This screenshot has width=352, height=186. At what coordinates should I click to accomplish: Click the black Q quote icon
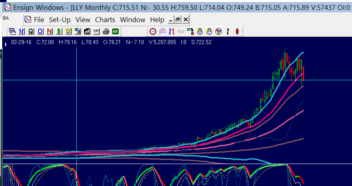click(x=31, y=31)
